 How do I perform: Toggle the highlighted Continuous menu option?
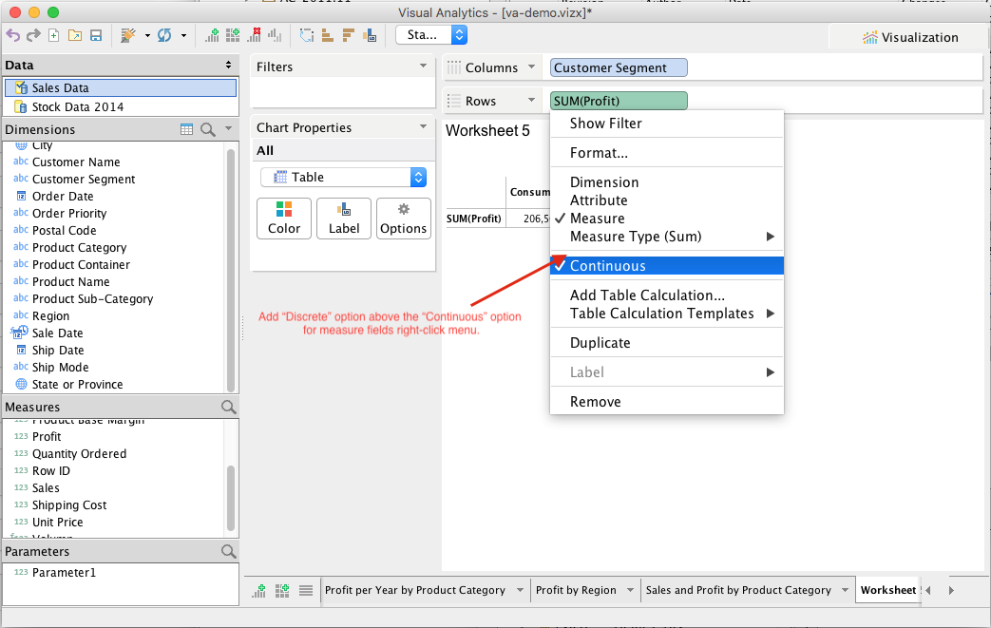coord(667,266)
